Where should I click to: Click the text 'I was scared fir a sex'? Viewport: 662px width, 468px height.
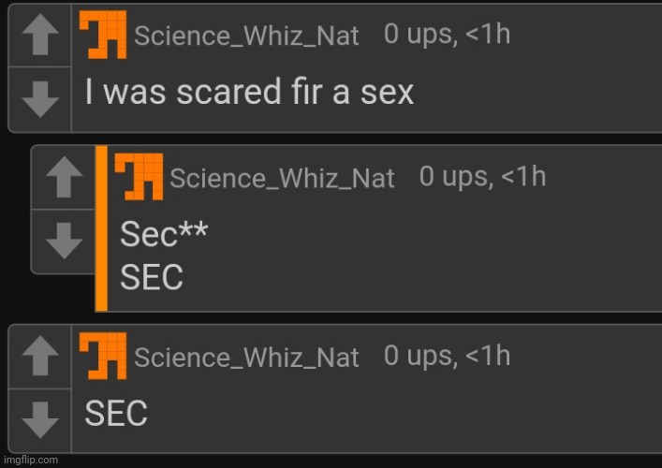click(249, 92)
